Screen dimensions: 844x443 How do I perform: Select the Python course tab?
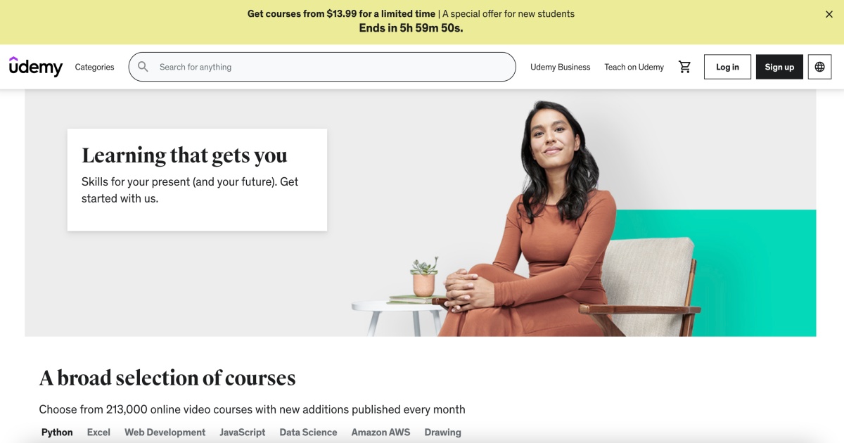coord(57,432)
